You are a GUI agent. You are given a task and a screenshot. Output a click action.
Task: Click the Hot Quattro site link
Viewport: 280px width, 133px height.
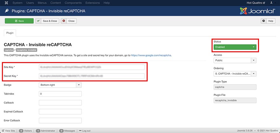[x=256, y=3]
